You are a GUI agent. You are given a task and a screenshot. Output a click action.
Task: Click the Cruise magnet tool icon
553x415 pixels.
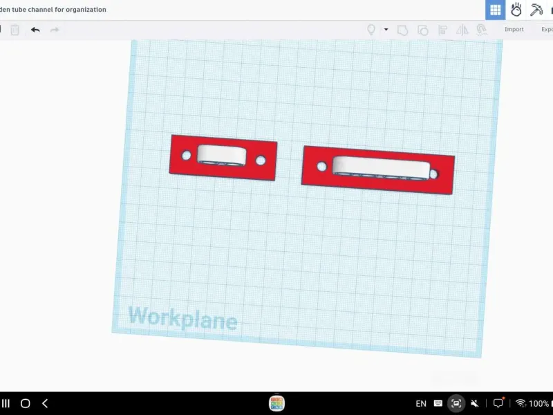(x=482, y=30)
